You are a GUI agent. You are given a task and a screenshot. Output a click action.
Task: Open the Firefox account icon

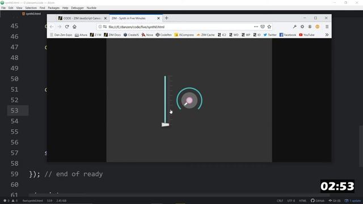(310, 27)
